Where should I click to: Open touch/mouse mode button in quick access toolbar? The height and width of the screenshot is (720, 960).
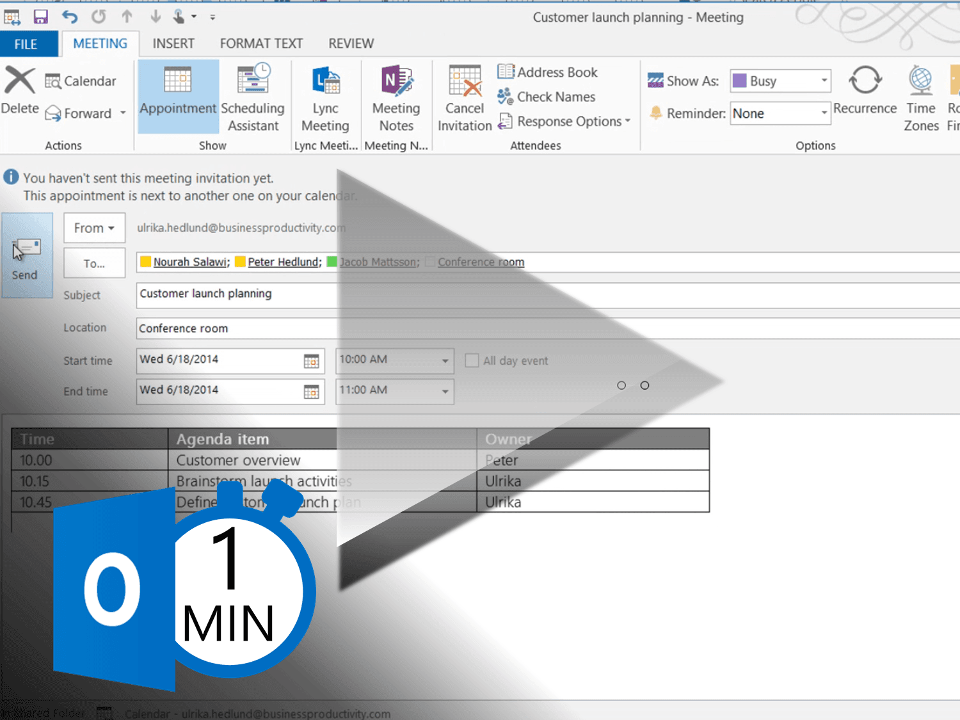[x=179, y=17]
